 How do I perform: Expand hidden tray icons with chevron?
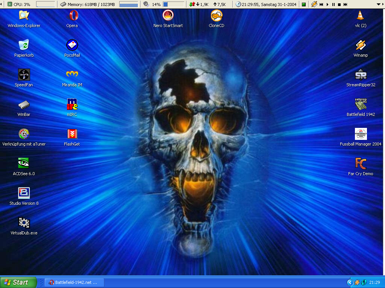click(x=350, y=283)
